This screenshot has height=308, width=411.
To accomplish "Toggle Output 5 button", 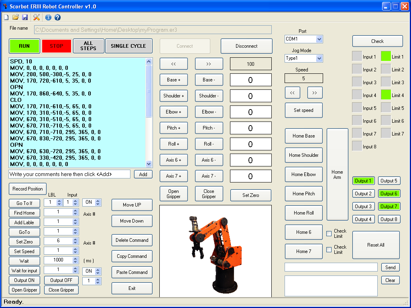I will 389,181.
